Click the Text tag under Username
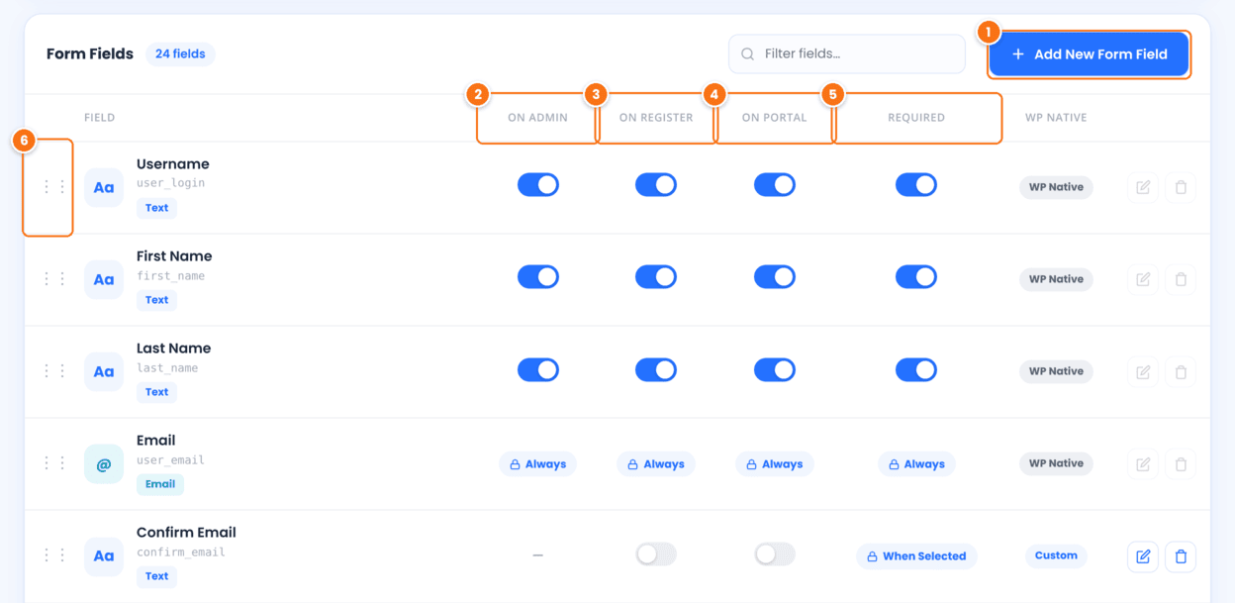Viewport: 1235px width, 603px height. pyautogui.click(x=156, y=208)
